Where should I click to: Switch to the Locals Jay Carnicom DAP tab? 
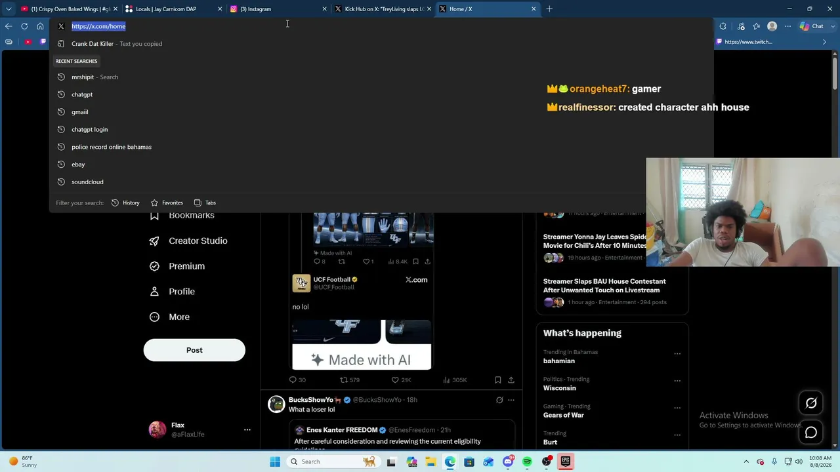173,9
